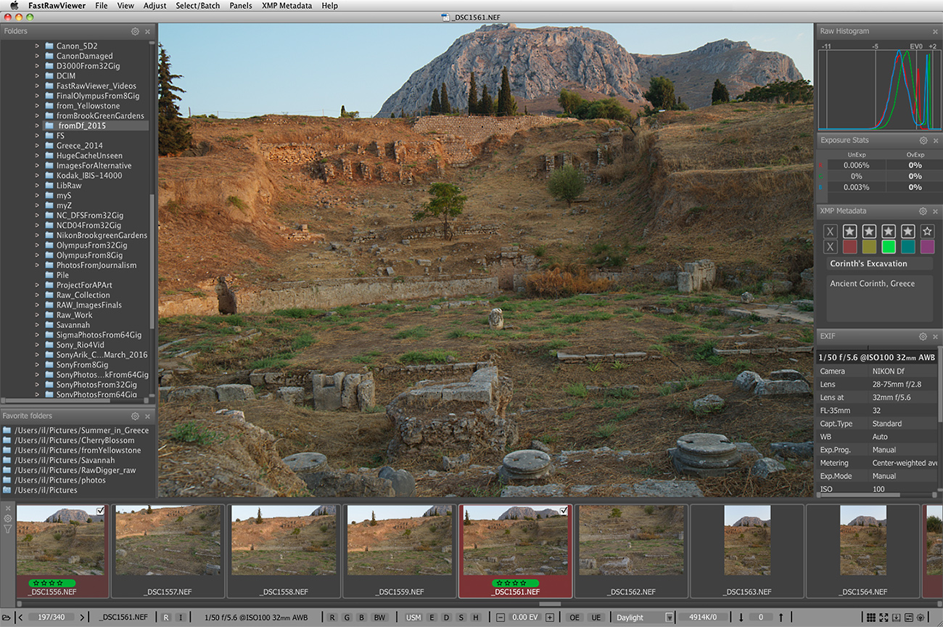
Task: Open the filter funnel in filmstrip
Action: click(x=8, y=529)
